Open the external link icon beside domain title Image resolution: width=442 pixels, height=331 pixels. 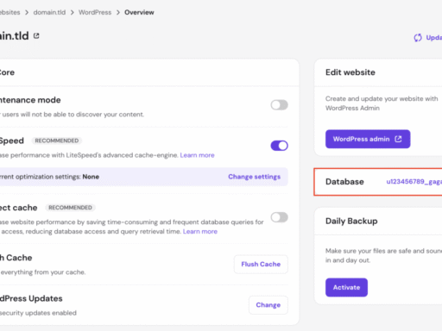tap(36, 36)
